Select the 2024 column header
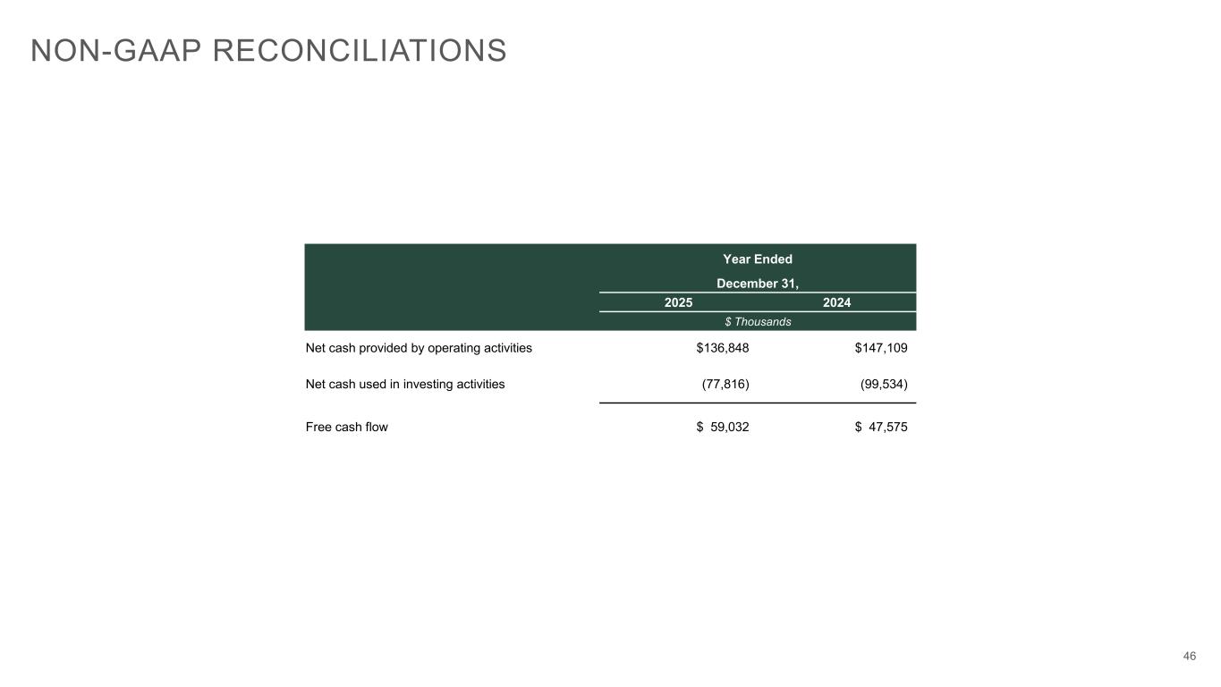The width and height of the screenshot is (1221, 687). coord(836,303)
